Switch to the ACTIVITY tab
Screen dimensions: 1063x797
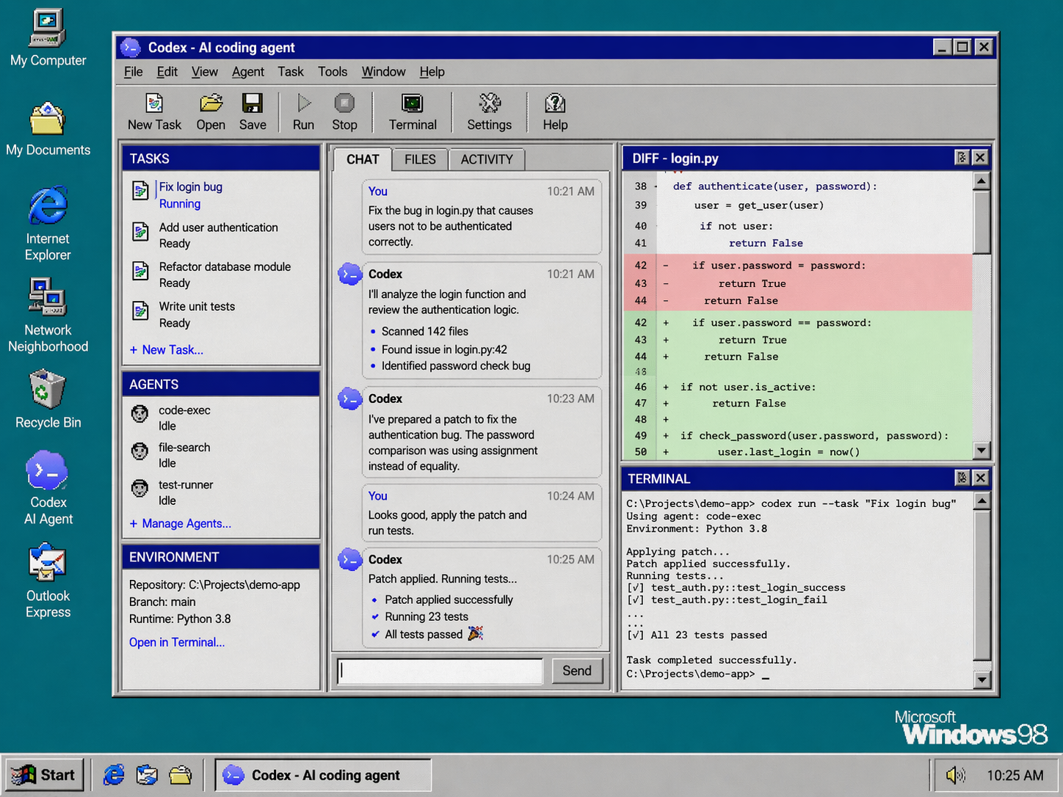[487, 159]
